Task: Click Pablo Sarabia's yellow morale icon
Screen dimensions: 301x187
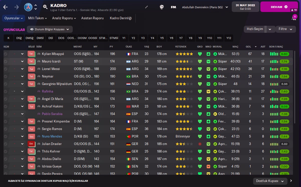Action: (x=215, y=114)
